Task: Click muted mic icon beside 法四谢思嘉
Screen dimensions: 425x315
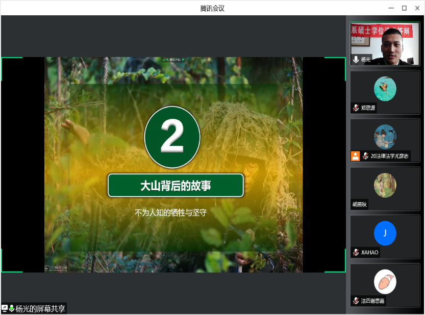Action: click(356, 301)
